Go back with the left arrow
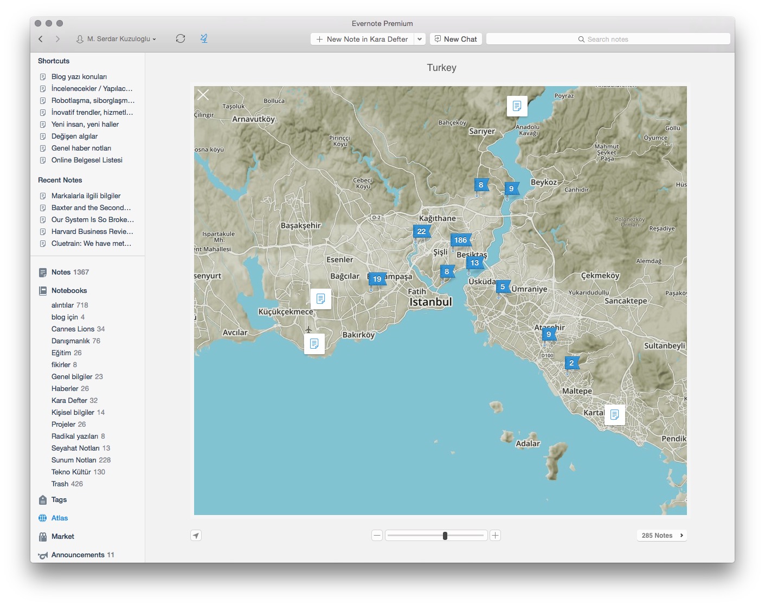 point(41,39)
